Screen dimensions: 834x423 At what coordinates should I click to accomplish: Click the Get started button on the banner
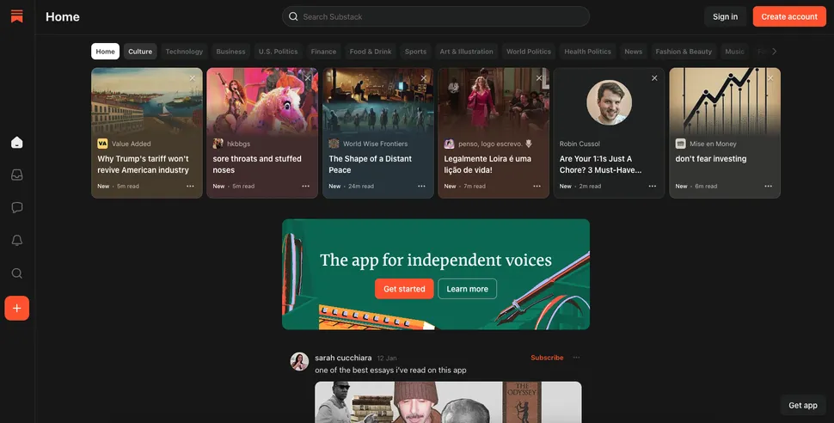point(404,289)
